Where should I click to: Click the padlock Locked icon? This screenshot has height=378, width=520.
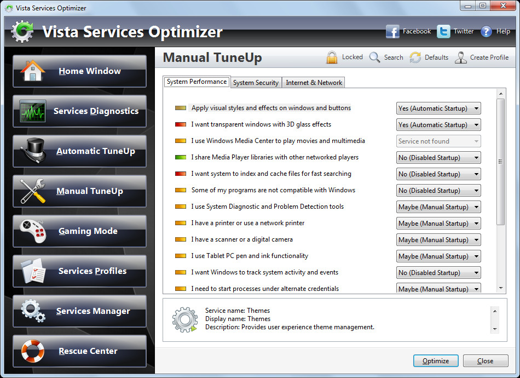tap(332, 58)
